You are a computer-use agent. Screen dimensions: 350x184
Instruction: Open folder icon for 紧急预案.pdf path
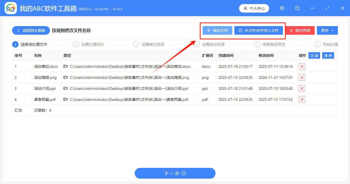tap(66, 100)
